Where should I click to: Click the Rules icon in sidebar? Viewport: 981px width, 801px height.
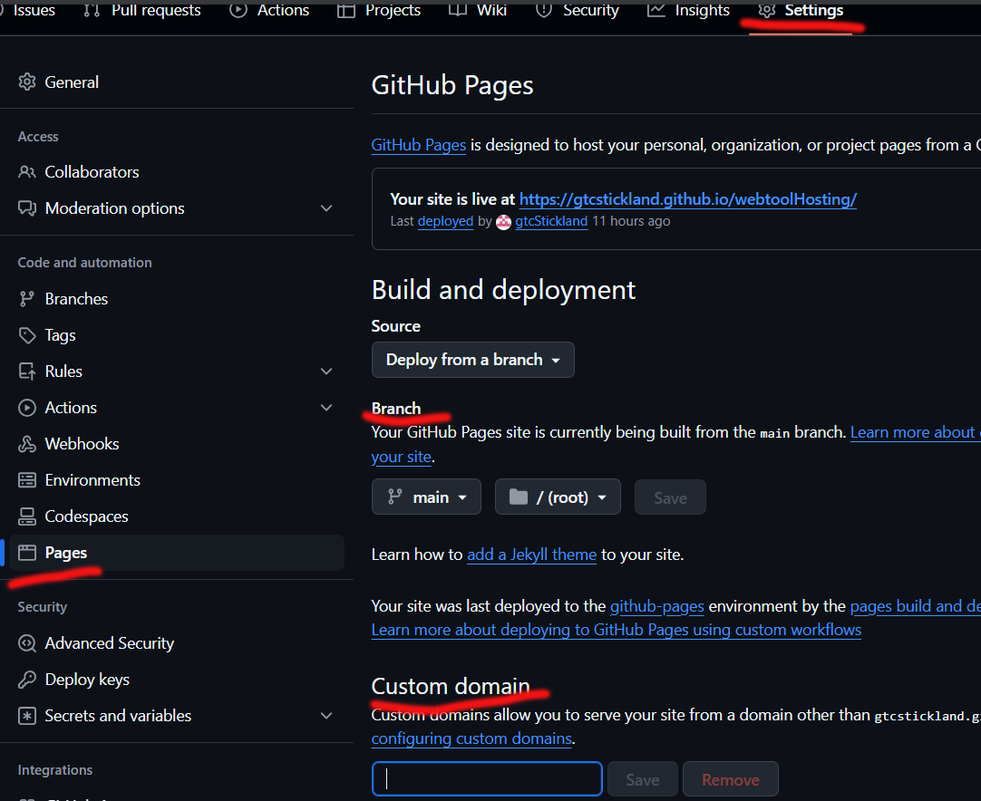pos(27,372)
